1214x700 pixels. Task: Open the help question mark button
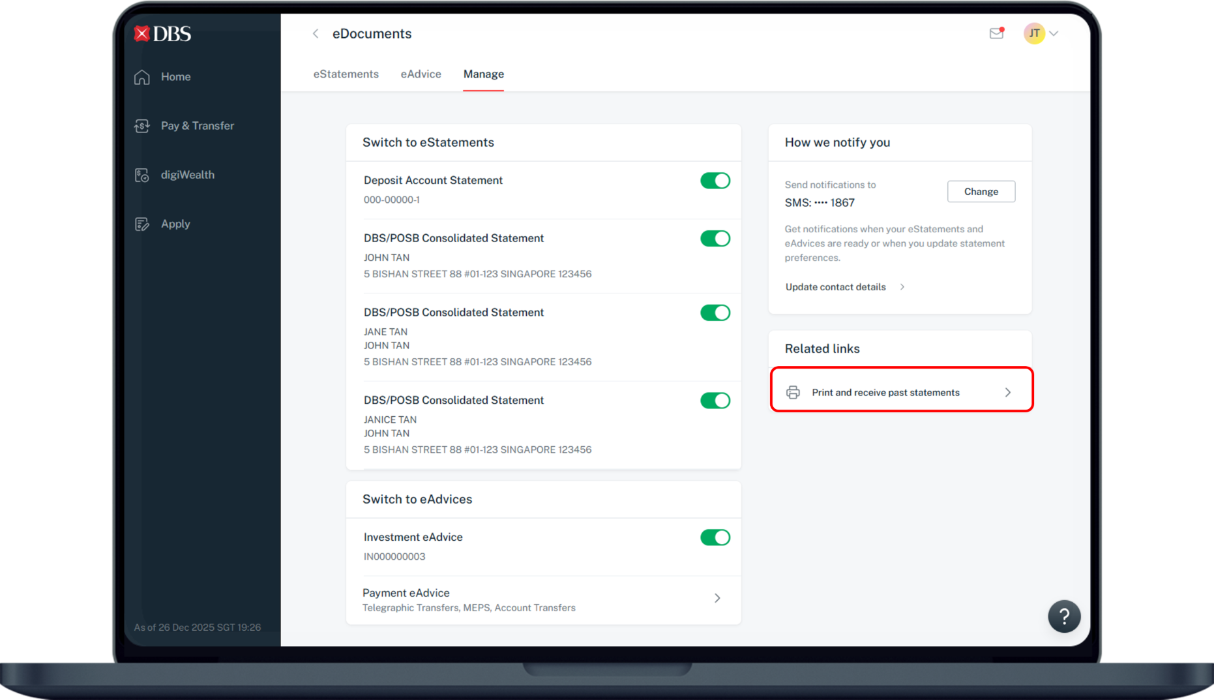[x=1063, y=616]
